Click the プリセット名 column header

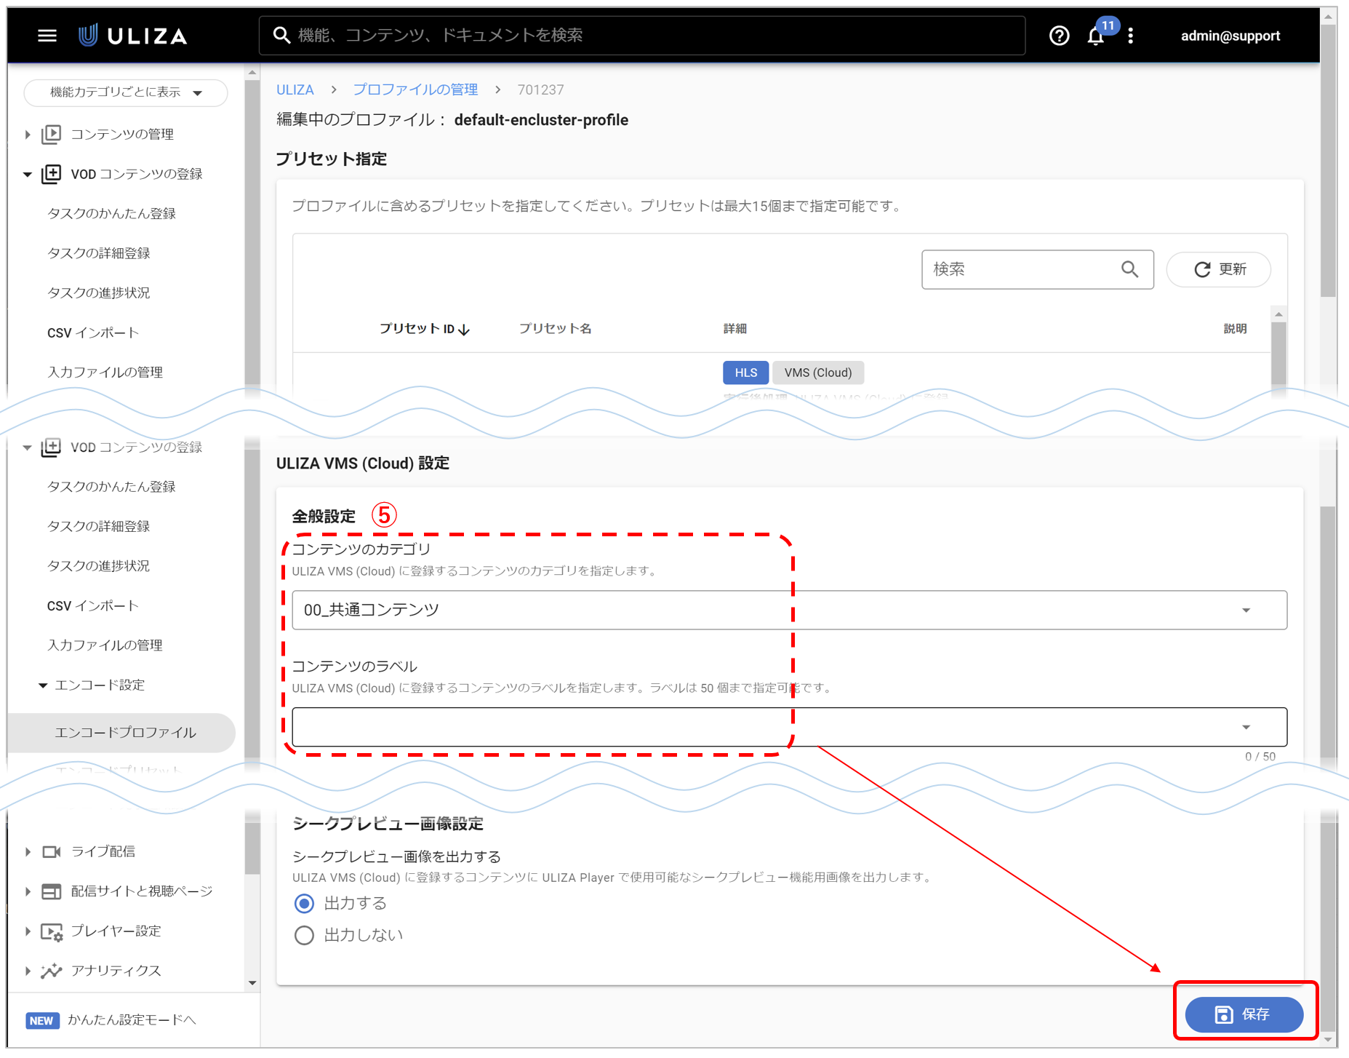(x=555, y=329)
